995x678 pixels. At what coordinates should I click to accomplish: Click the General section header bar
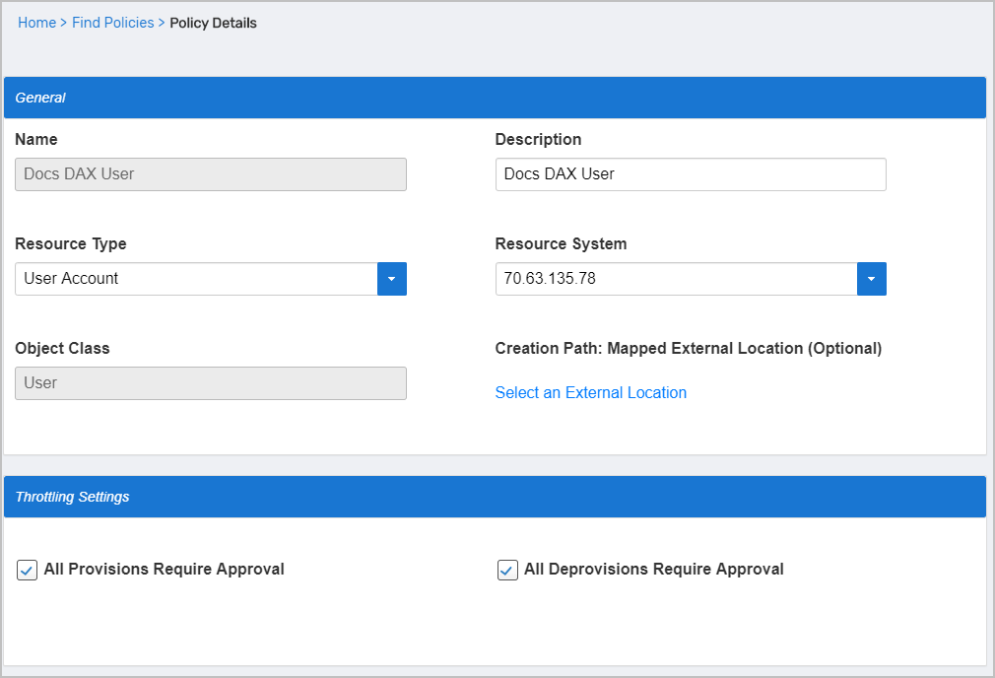(x=495, y=98)
